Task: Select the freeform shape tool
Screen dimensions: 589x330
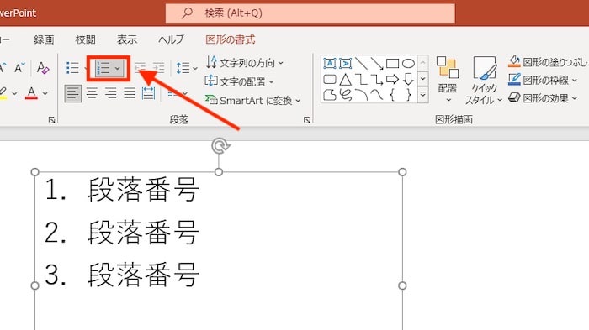Action: (330, 95)
